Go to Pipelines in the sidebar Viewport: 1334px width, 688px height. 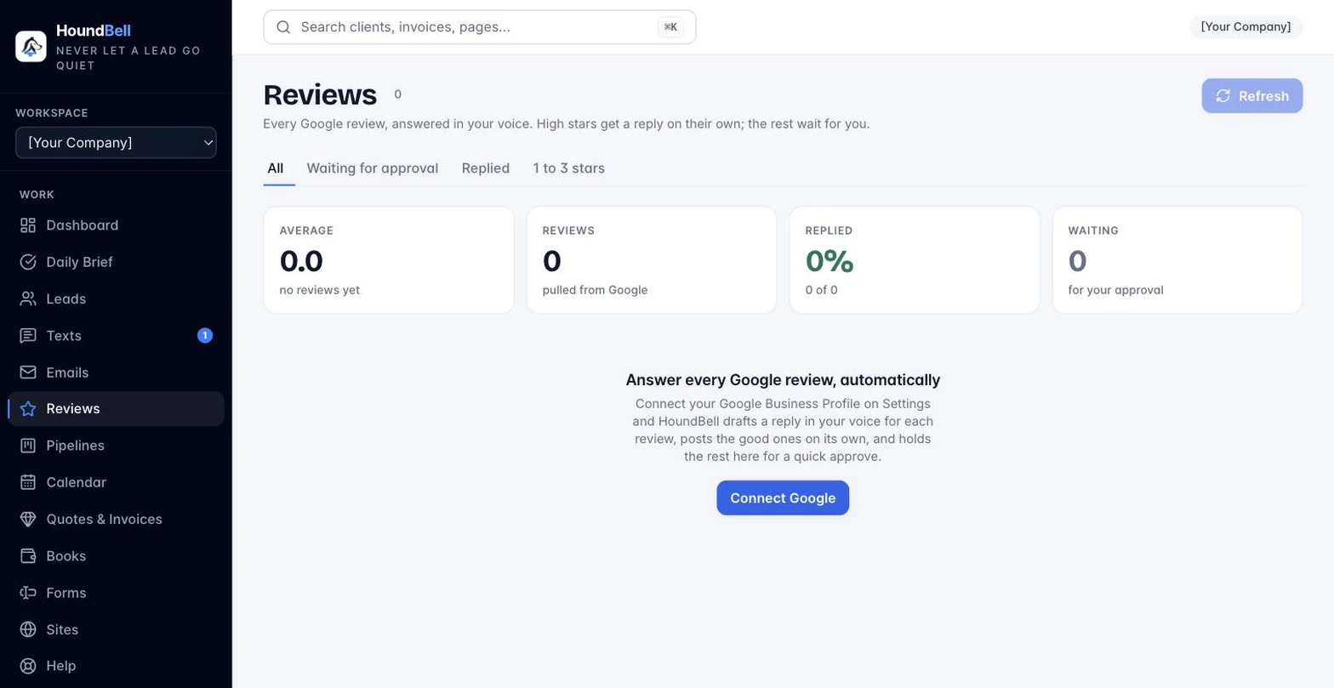tap(117, 446)
